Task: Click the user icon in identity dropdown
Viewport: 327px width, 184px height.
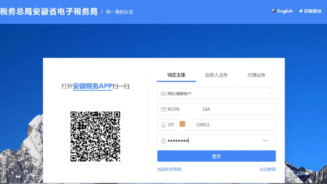Action: coord(163,94)
